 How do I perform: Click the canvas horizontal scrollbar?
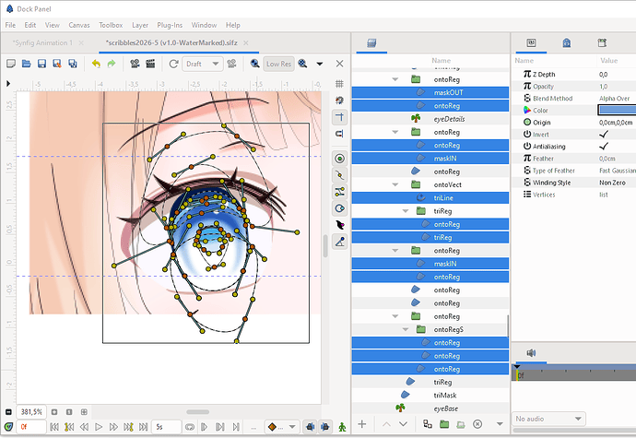[197, 411]
